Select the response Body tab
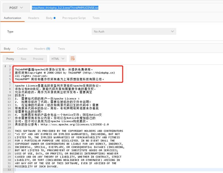 click(7, 49)
